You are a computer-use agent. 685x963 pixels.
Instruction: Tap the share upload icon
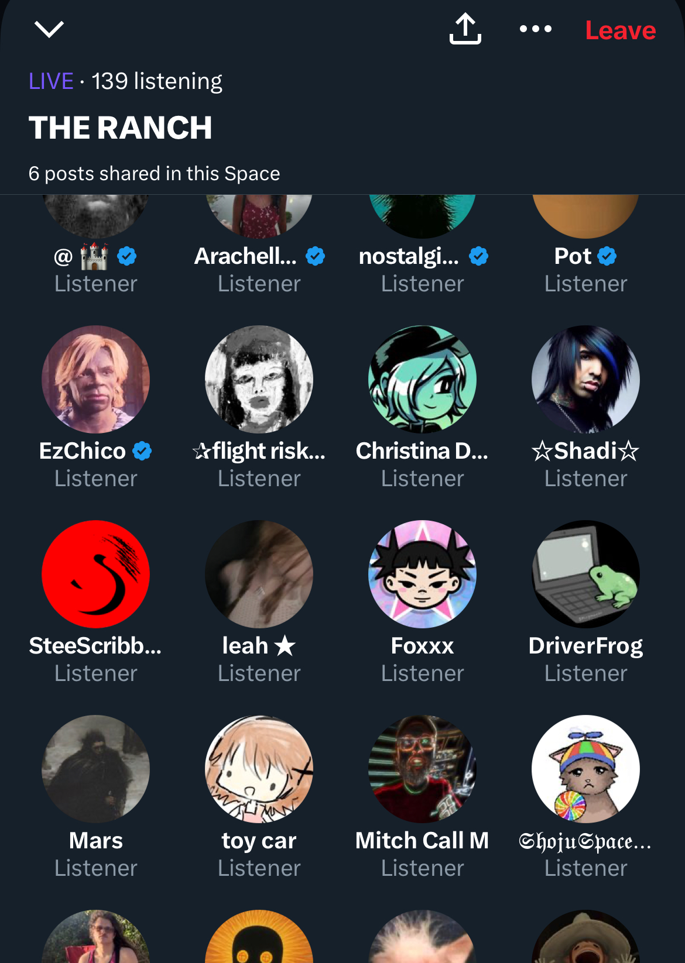pos(465,29)
